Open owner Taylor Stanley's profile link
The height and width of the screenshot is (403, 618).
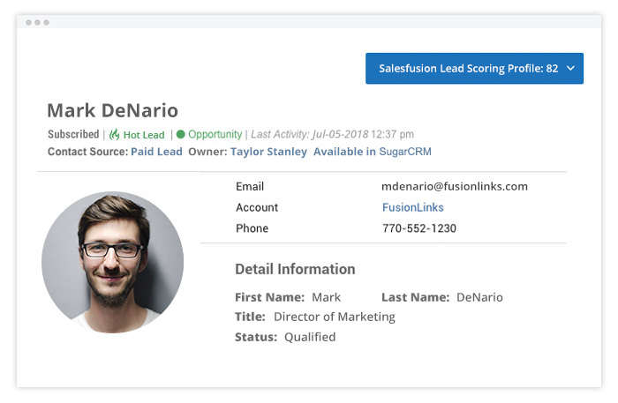click(268, 152)
